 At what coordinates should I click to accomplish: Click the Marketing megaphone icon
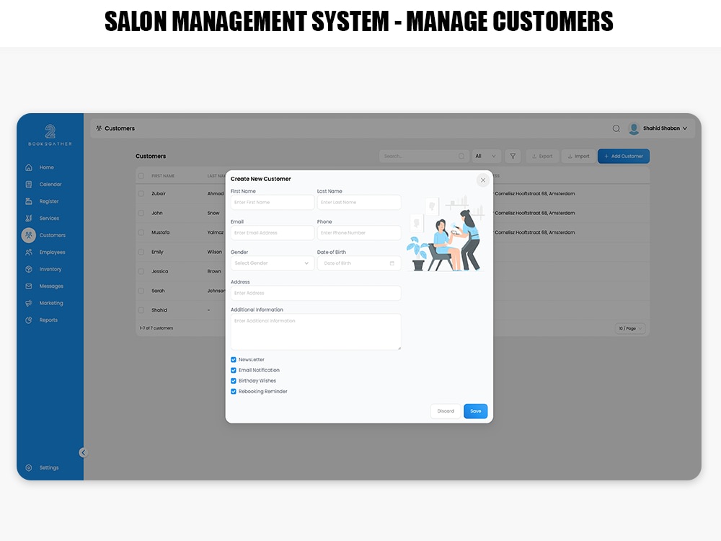tap(29, 303)
